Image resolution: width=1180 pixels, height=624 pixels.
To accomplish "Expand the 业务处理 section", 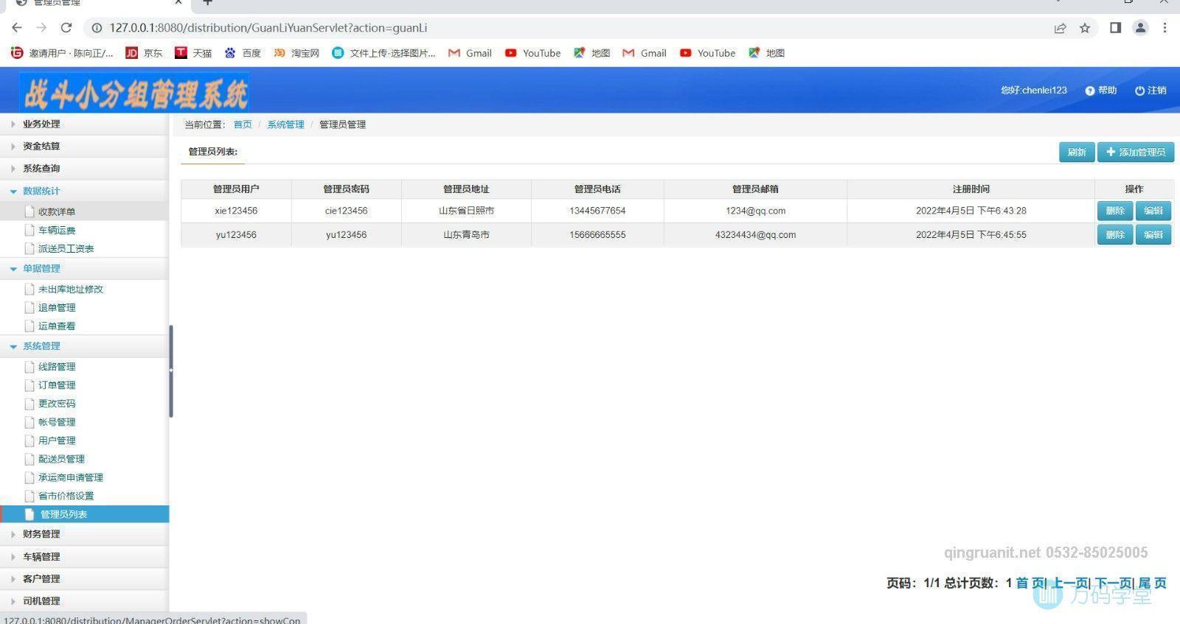I will [x=84, y=124].
